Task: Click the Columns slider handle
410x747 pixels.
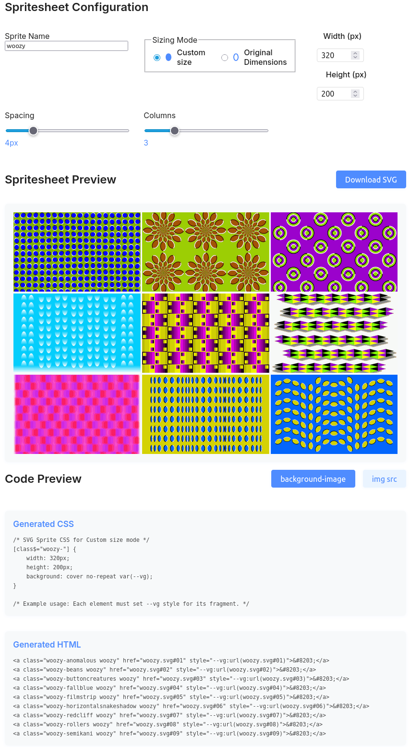Action: pyautogui.click(x=175, y=131)
